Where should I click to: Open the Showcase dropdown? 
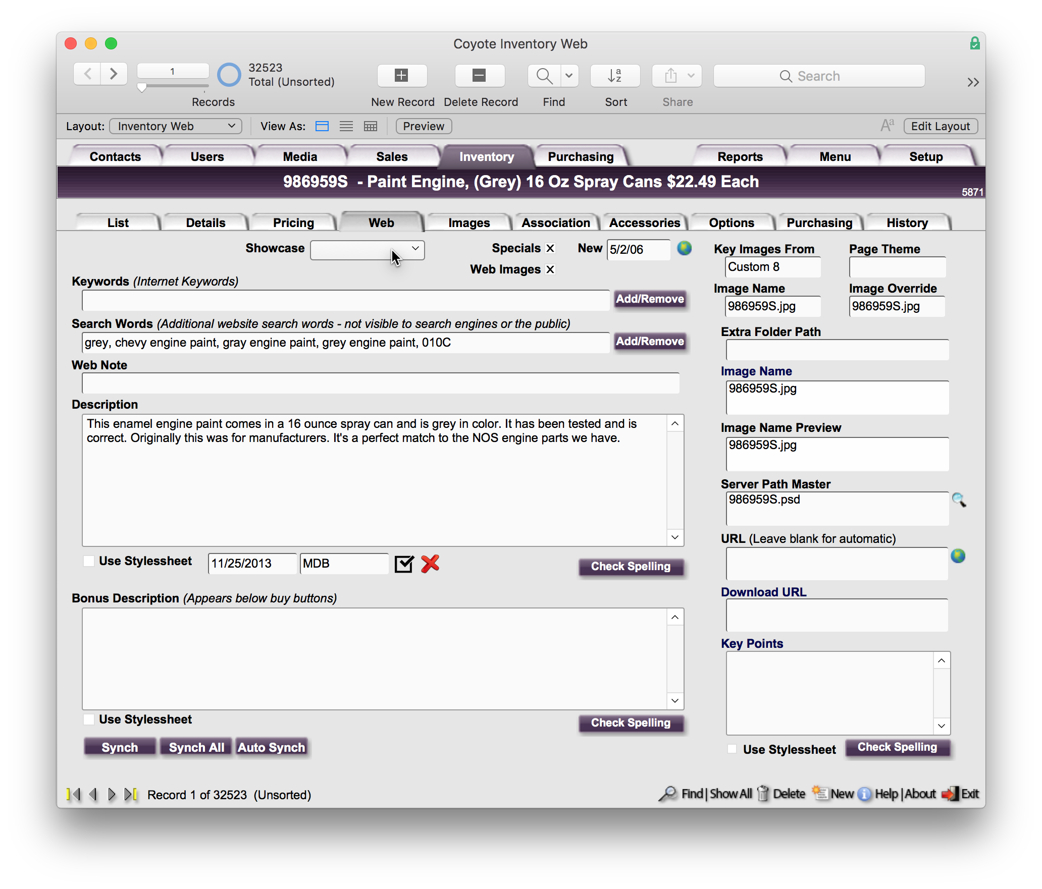[x=368, y=249]
